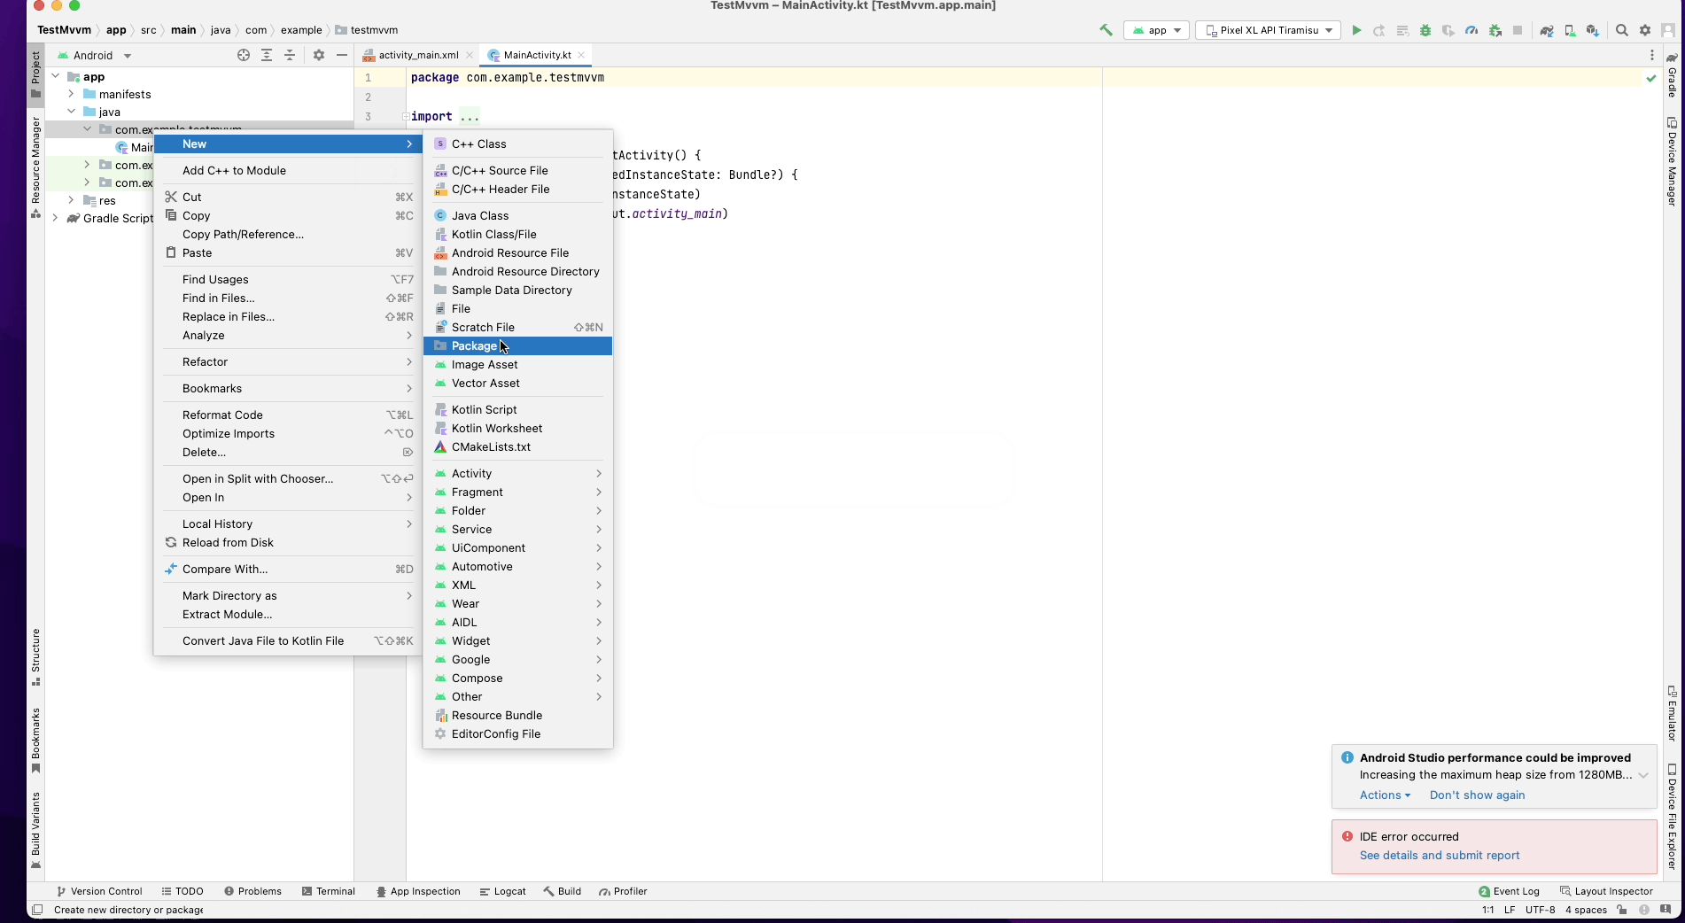Open the Actions dropdown in performance notification
Viewport: 1685px width, 923px height.
[1385, 795]
